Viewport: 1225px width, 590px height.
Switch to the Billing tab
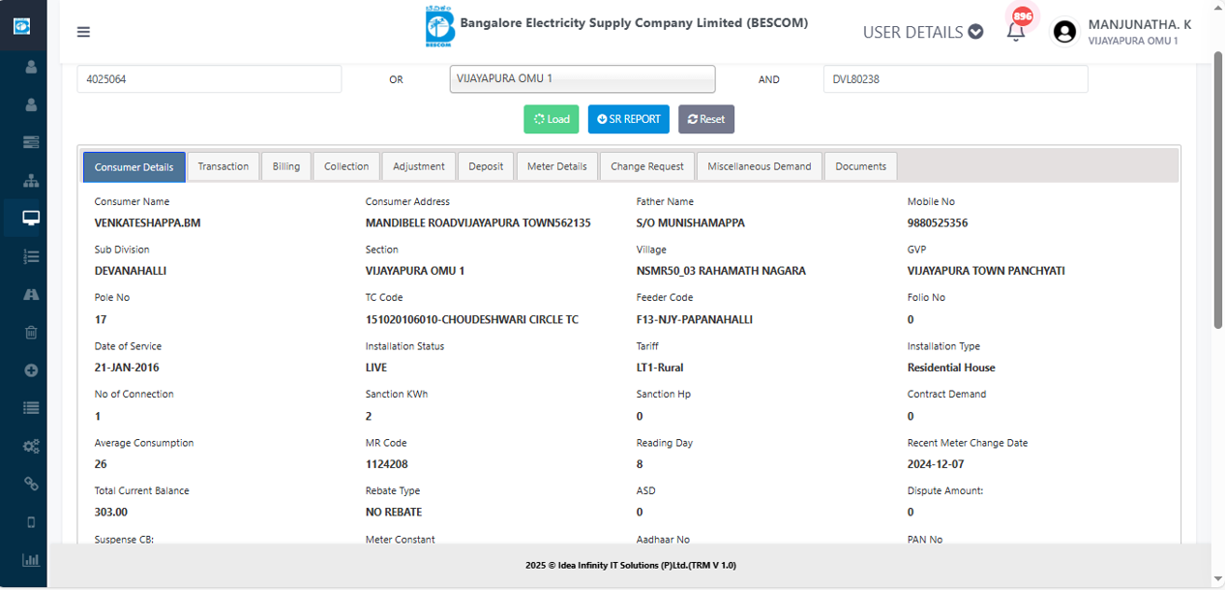pos(285,166)
